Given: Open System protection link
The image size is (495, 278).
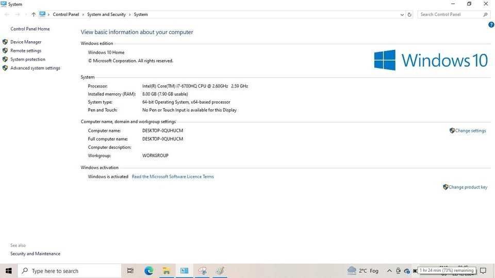Looking at the screenshot, I should [x=28, y=59].
